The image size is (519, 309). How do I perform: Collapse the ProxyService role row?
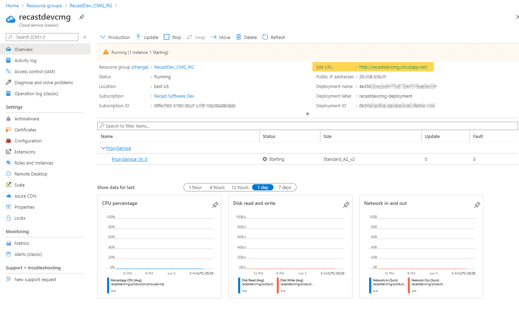pyautogui.click(x=103, y=148)
